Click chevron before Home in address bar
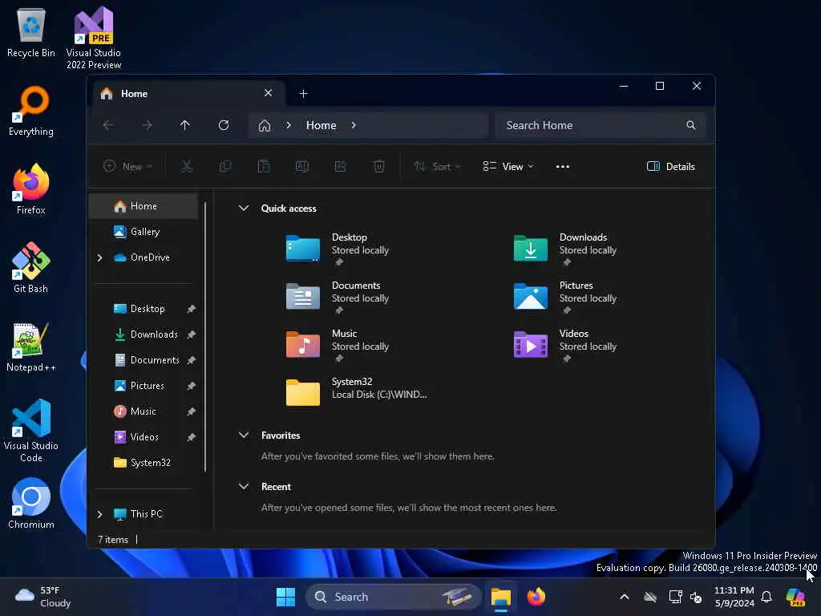 pyautogui.click(x=289, y=125)
